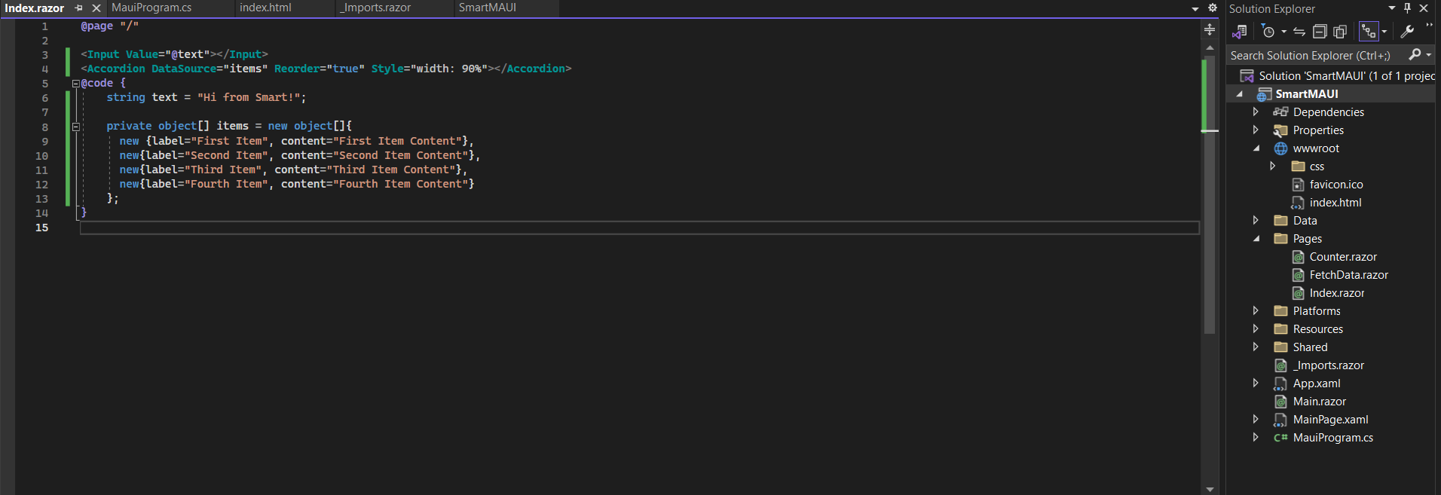Click the split editor icon above the scrollbar

click(1210, 29)
